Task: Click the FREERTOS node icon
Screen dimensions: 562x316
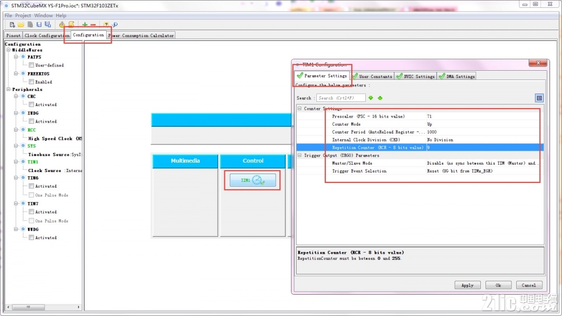Action: (23, 74)
